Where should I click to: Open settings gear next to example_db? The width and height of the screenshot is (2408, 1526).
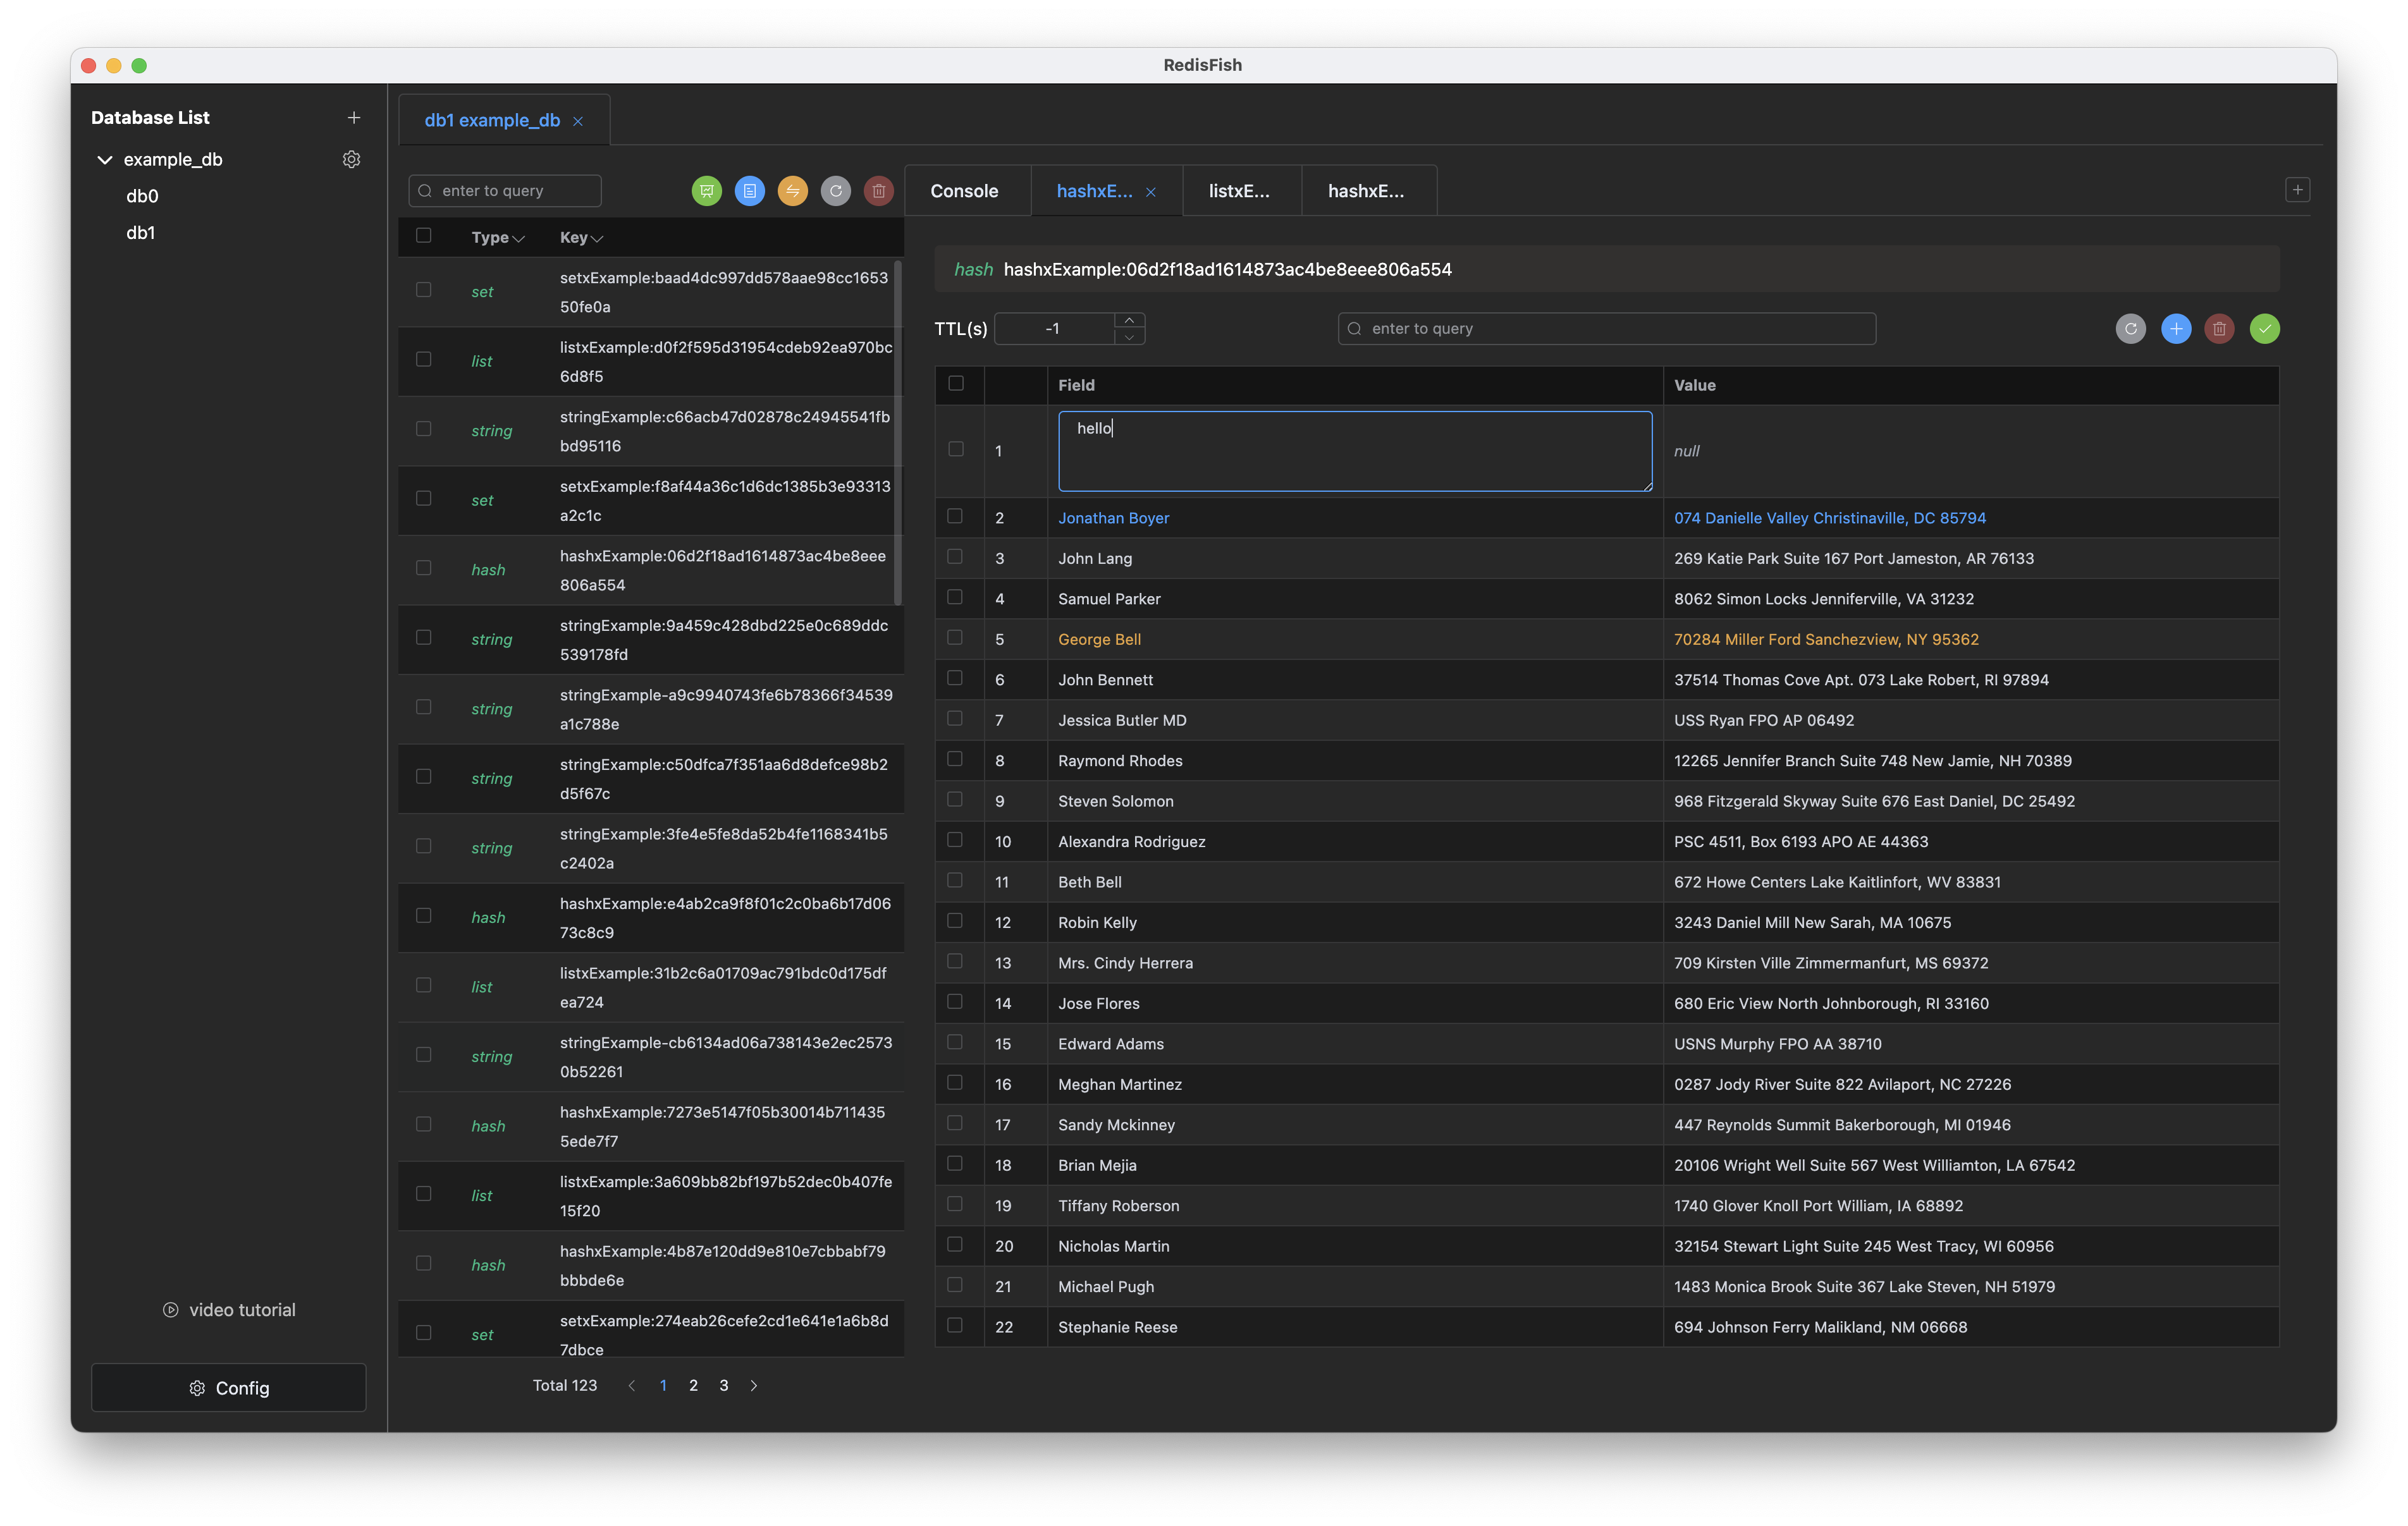pyautogui.click(x=351, y=160)
